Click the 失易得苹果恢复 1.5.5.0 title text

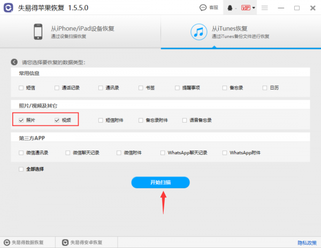[x=53, y=8]
